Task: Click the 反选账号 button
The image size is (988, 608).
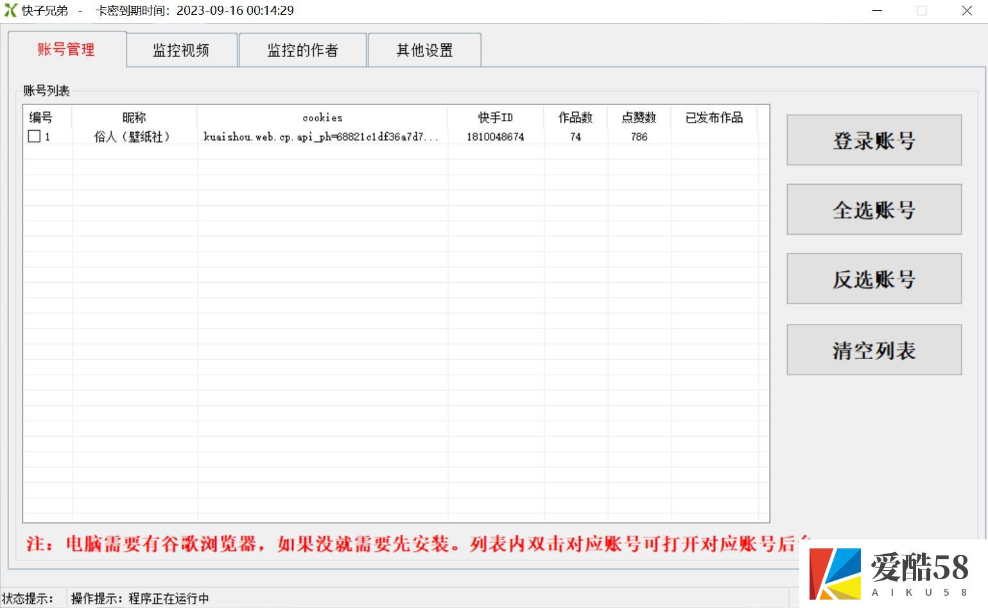Action: (x=874, y=279)
